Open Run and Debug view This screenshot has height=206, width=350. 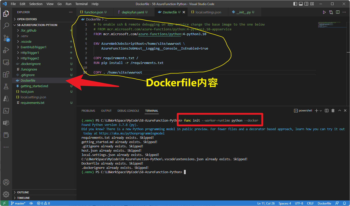pos(6,50)
